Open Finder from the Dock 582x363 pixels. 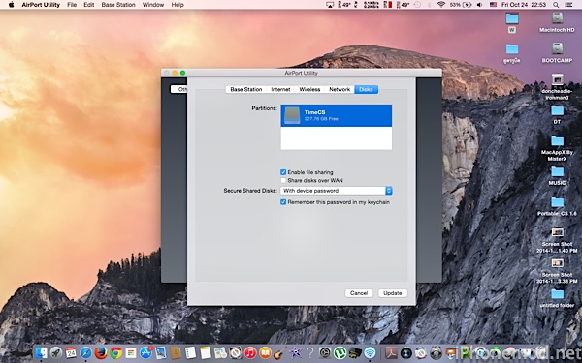click(x=41, y=353)
